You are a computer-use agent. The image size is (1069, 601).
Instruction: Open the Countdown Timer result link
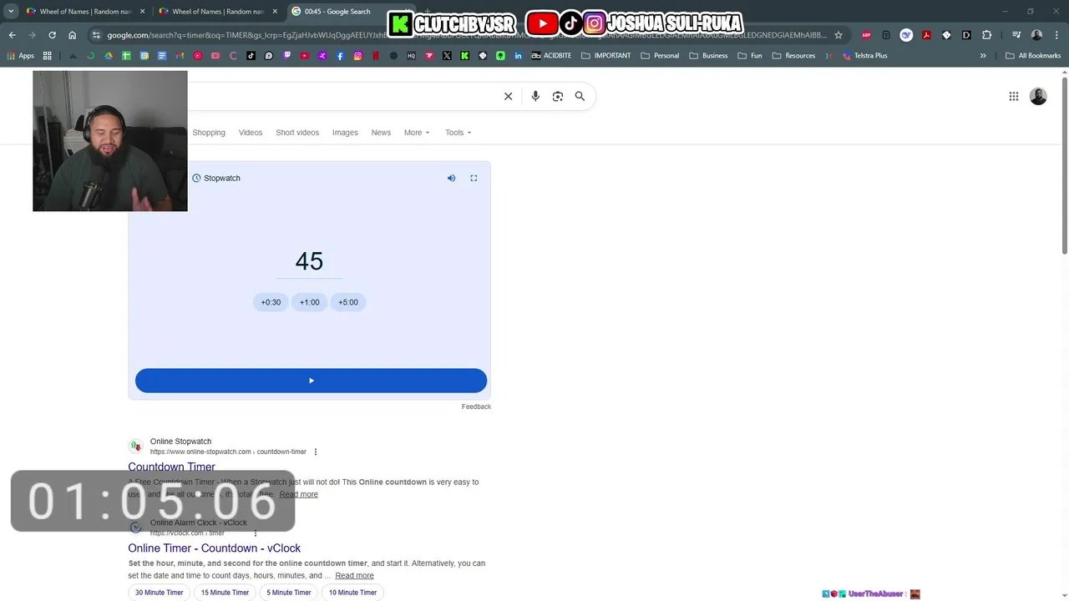pos(171,467)
